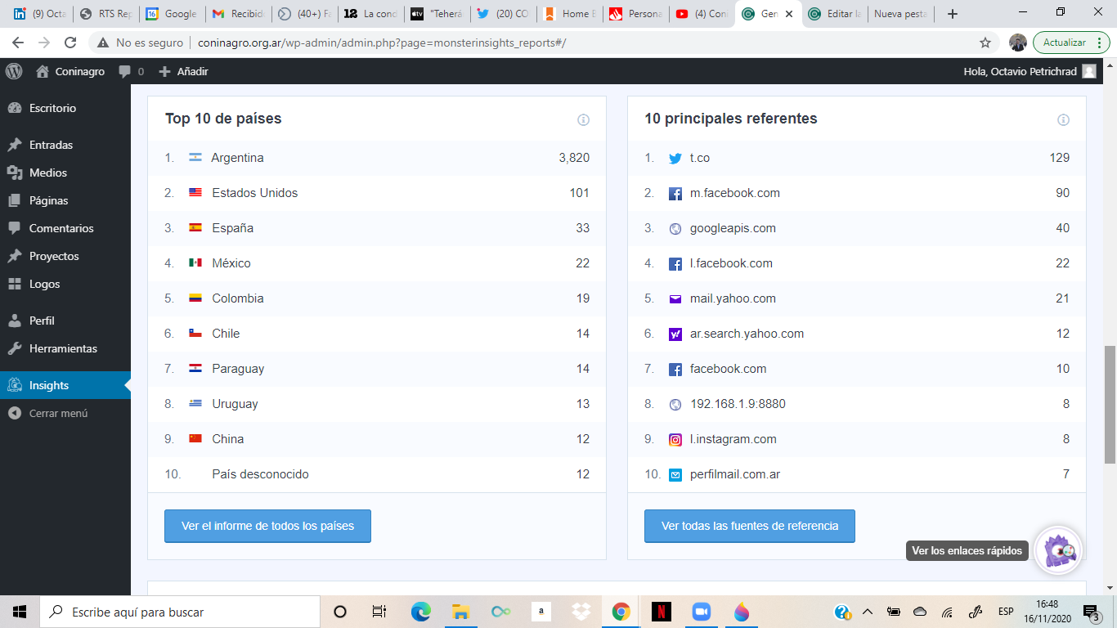Open comments bubble icon in admin bar

point(125,71)
